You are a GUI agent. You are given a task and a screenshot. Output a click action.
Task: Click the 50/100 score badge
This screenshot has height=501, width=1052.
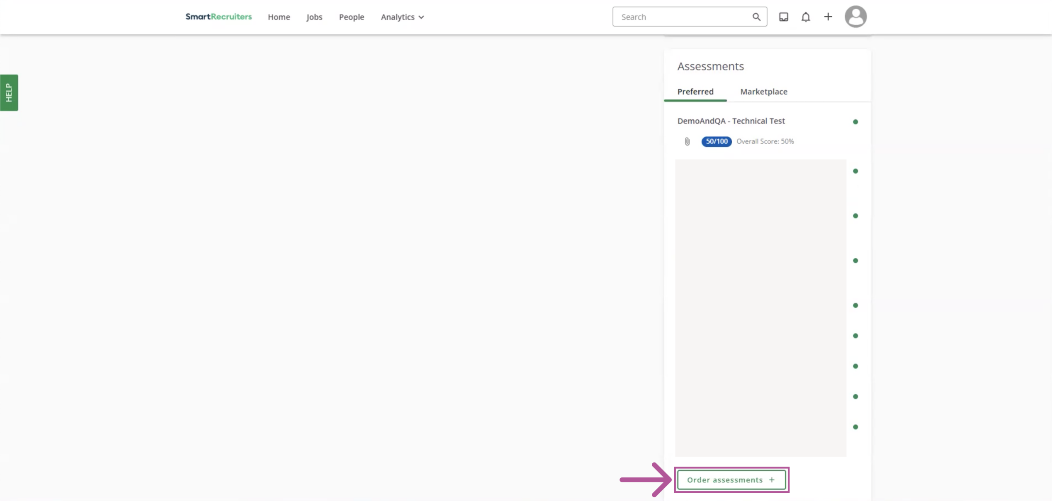[716, 142]
